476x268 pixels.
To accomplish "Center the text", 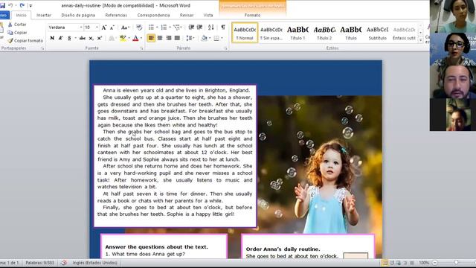I will pyautogui.click(x=160, y=38).
